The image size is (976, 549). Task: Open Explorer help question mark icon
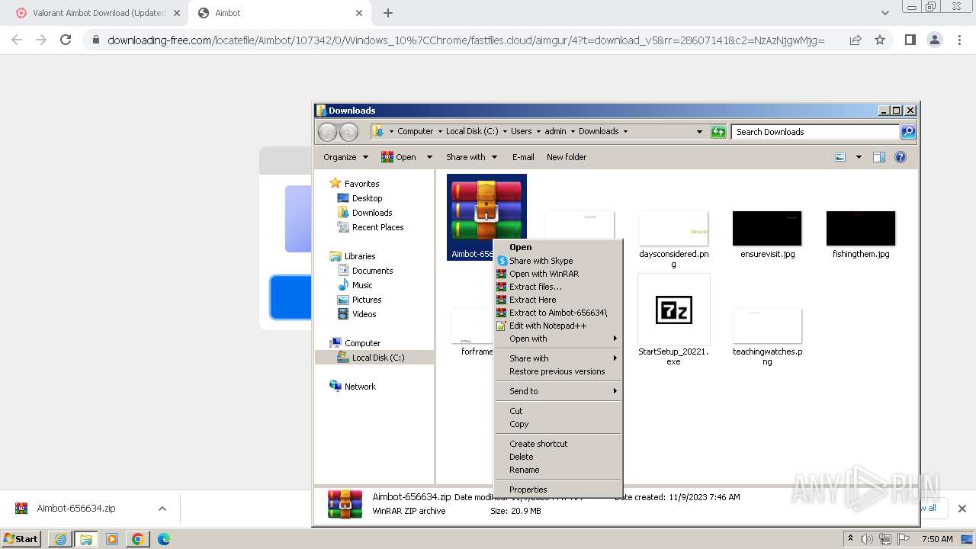point(901,157)
